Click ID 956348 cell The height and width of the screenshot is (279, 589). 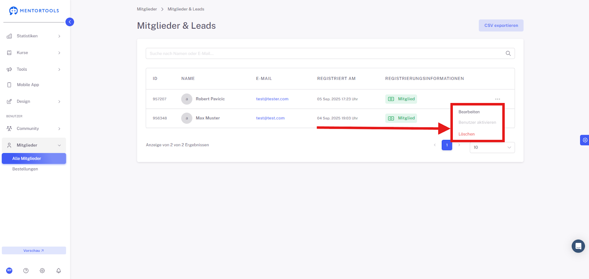pos(160,118)
